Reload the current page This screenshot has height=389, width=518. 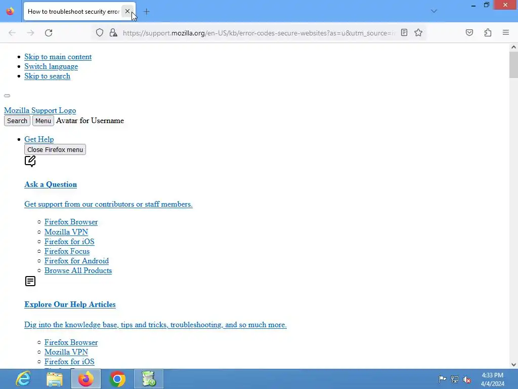49,33
